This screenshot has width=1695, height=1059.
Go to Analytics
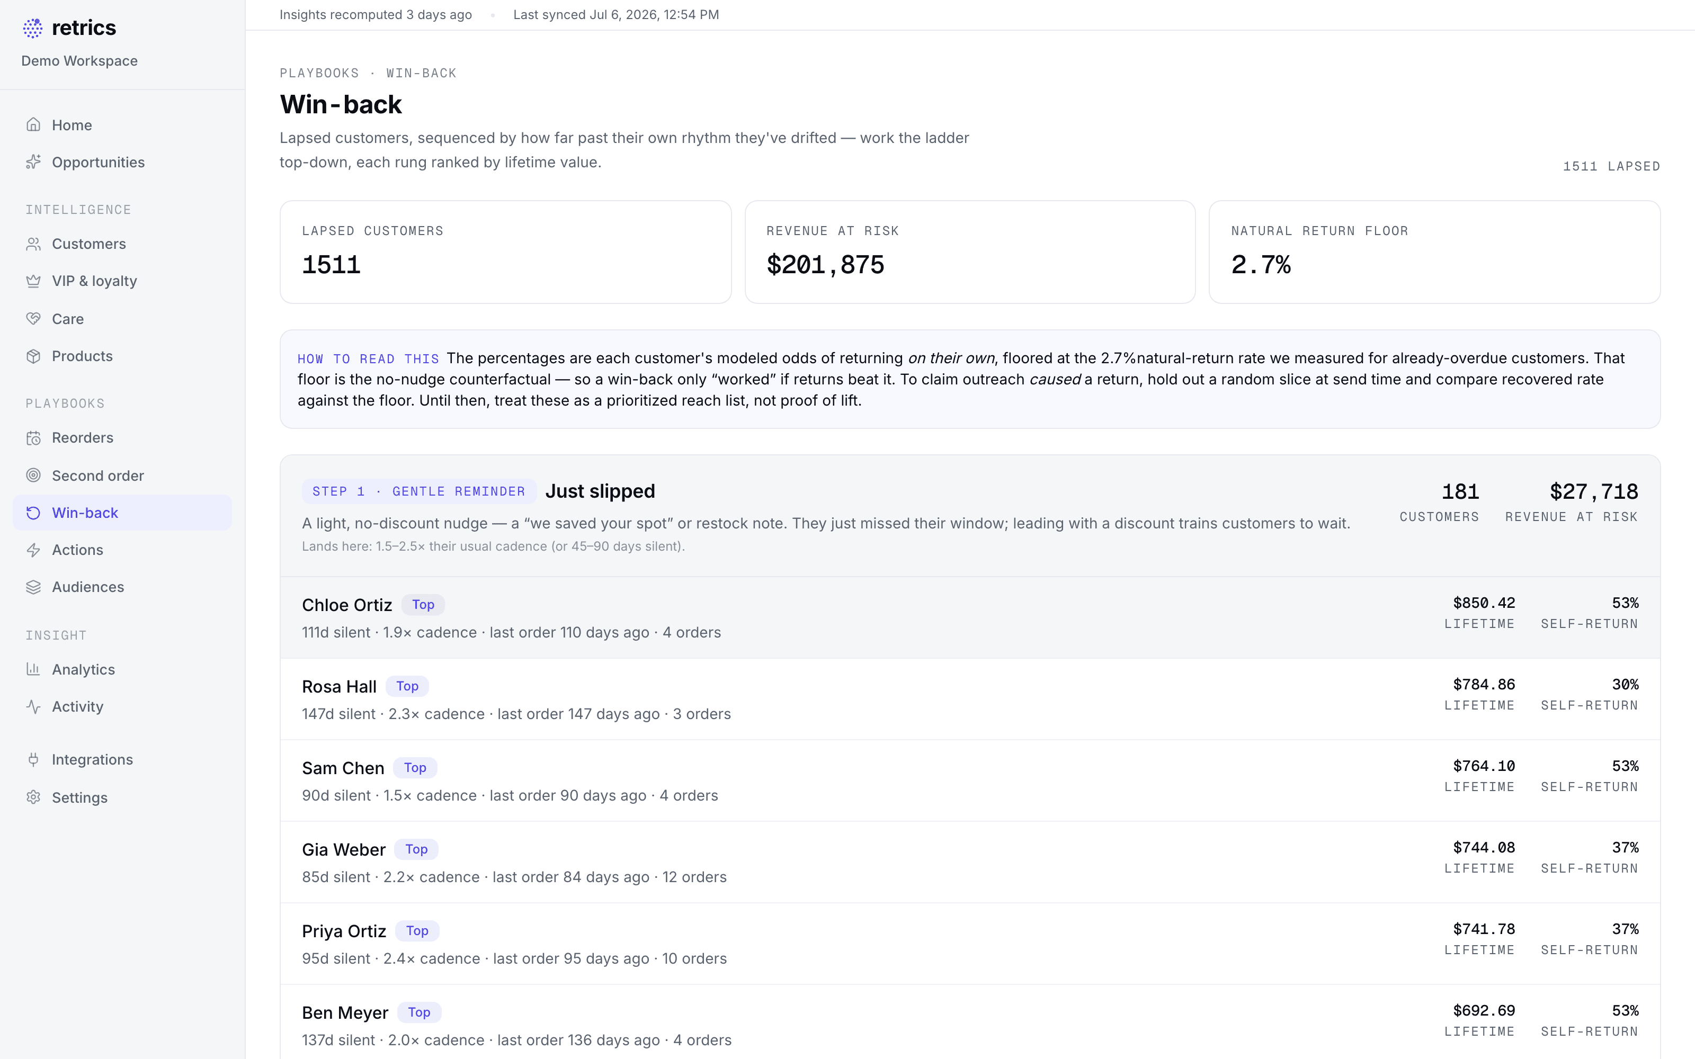pos(122,669)
